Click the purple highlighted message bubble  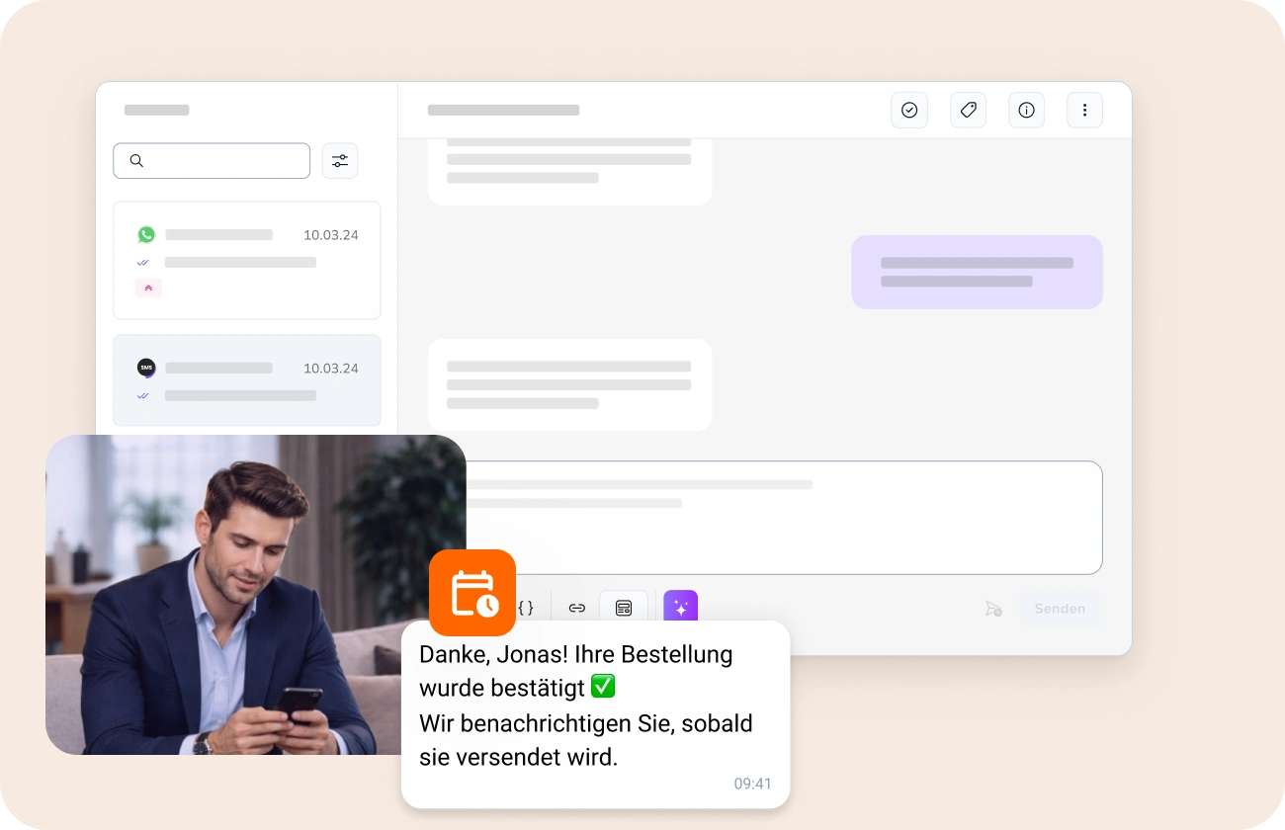point(977,272)
